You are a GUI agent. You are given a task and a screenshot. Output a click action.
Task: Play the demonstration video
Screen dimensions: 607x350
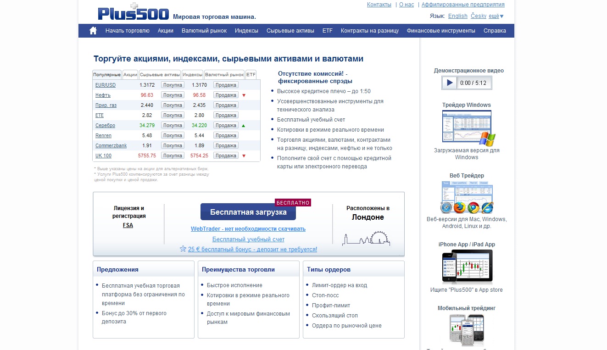[450, 83]
